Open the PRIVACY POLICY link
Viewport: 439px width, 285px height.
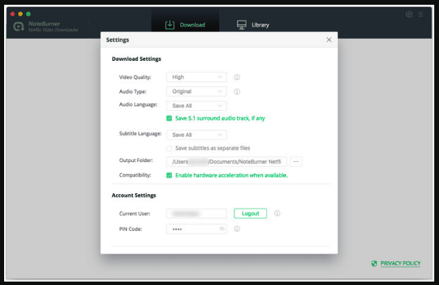400,263
